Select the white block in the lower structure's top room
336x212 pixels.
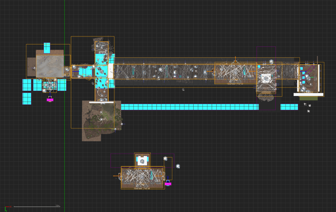(142, 161)
